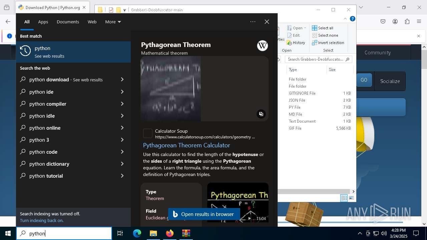Click the Explorer search box
The image size is (427, 240).
pos(318,59)
